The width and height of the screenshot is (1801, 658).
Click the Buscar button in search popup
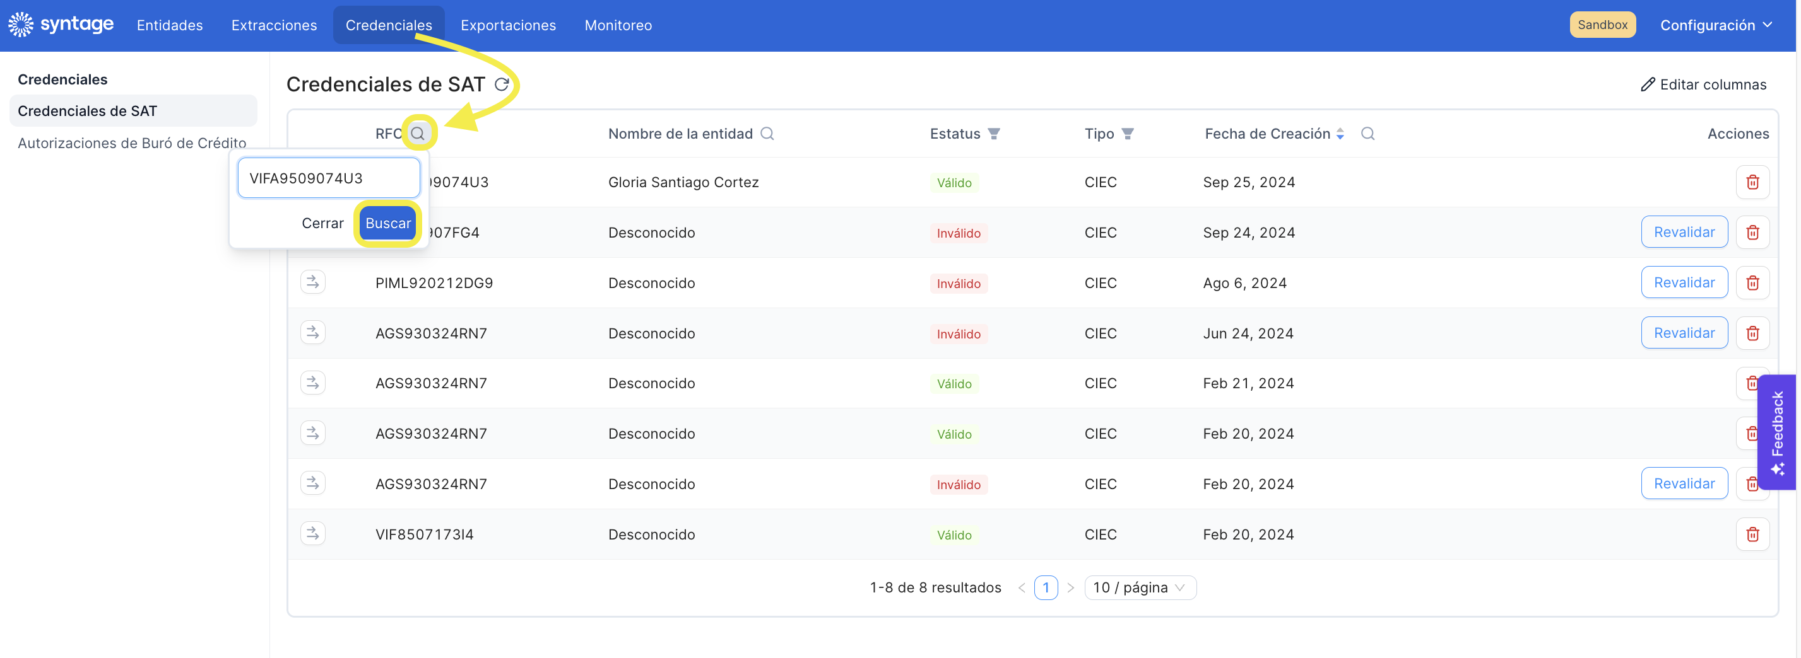tap(388, 224)
